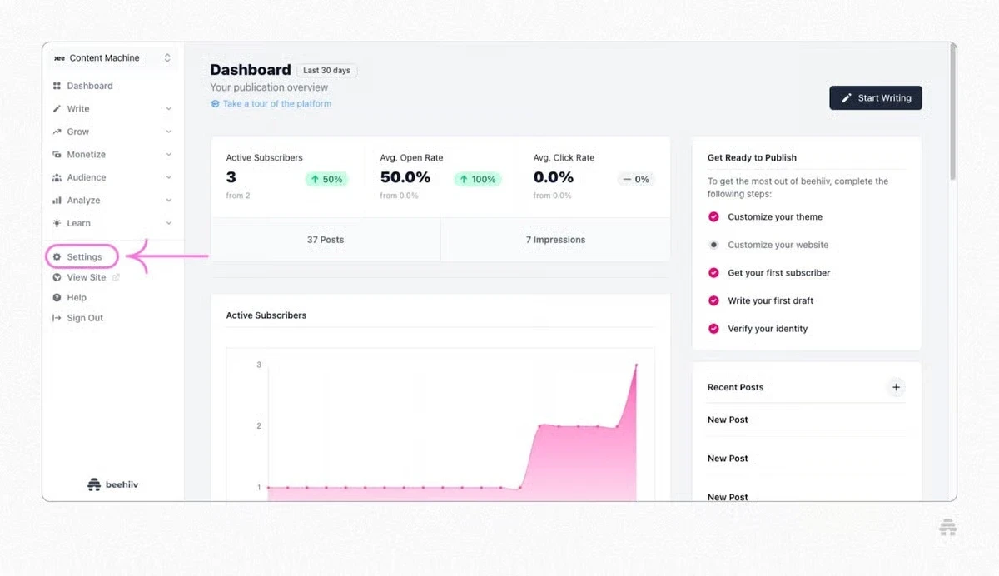Open the Monetize sidebar section
Image resolution: width=999 pixels, height=576 pixels.
click(x=112, y=155)
